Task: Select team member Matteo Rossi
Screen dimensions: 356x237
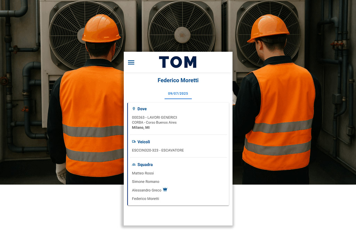Action: coord(143,173)
